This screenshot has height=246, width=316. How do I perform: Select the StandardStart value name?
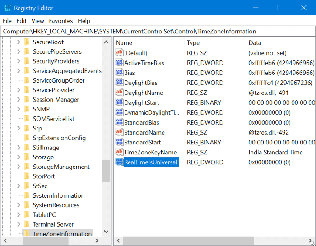pyautogui.click(x=142, y=143)
